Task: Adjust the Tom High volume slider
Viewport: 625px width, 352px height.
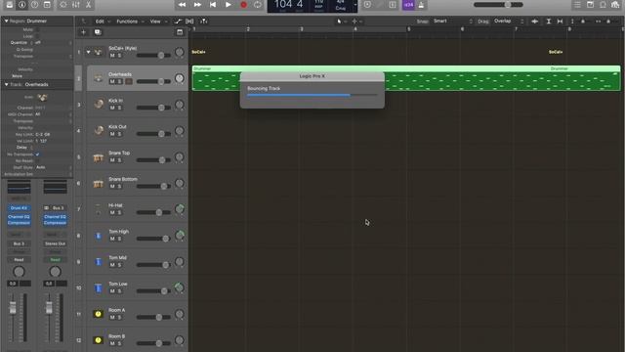Action: (154, 239)
